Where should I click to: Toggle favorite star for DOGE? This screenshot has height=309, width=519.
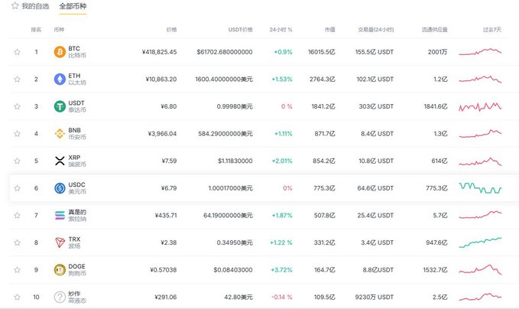point(18,270)
